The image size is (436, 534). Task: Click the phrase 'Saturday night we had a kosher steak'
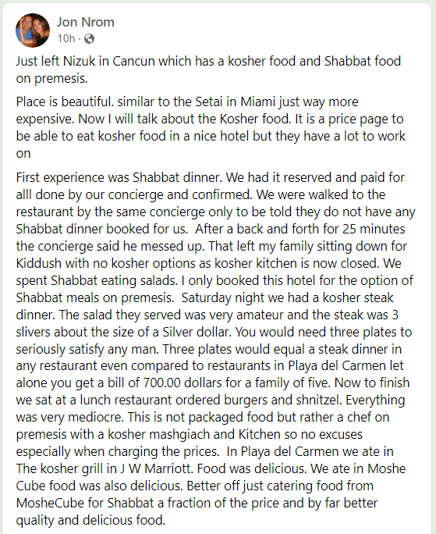coord(287,297)
